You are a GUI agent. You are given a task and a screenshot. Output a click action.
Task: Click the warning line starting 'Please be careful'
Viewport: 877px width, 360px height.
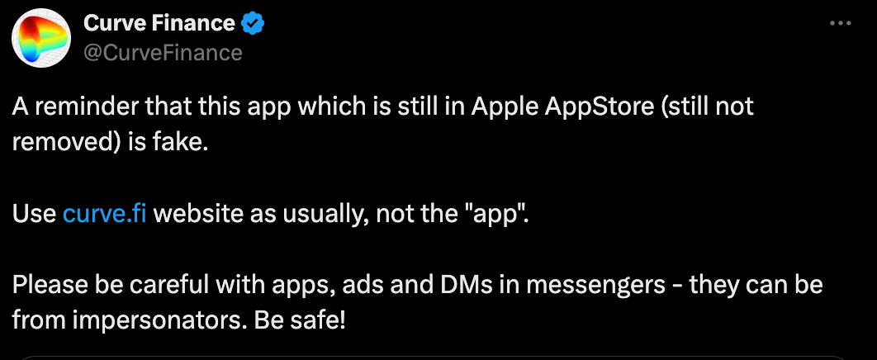pyautogui.click(x=417, y=285)
